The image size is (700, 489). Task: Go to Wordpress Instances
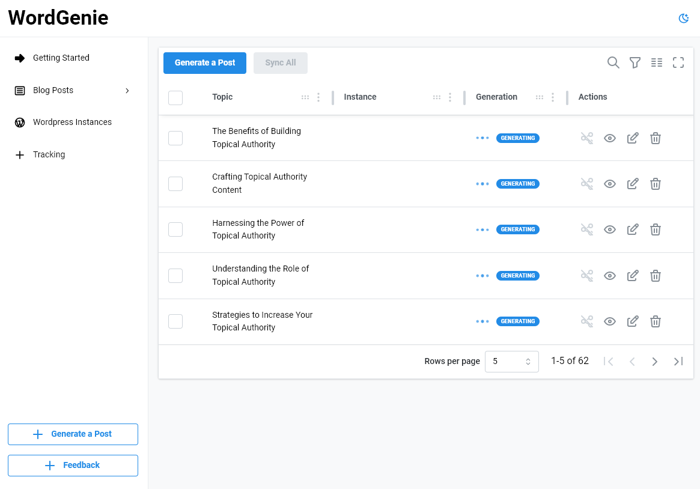[x=72, y=122]
